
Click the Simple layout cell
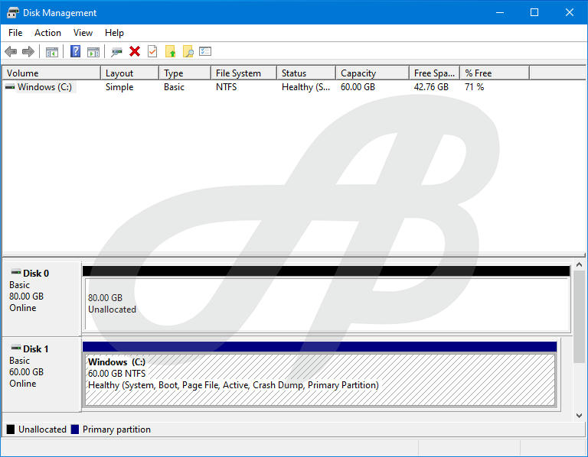(x=119, y=87)
